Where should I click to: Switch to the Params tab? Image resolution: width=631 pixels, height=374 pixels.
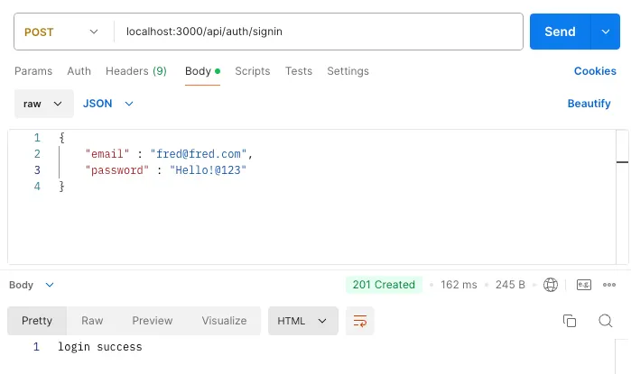point(33,71)
